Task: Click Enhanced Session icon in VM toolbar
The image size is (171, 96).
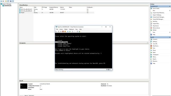Action: [77, 31]
